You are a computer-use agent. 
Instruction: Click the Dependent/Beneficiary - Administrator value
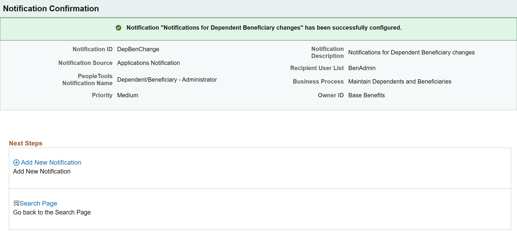tap(167, 80)
